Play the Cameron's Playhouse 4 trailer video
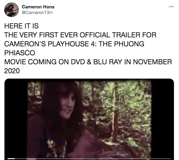 (89, 119)
